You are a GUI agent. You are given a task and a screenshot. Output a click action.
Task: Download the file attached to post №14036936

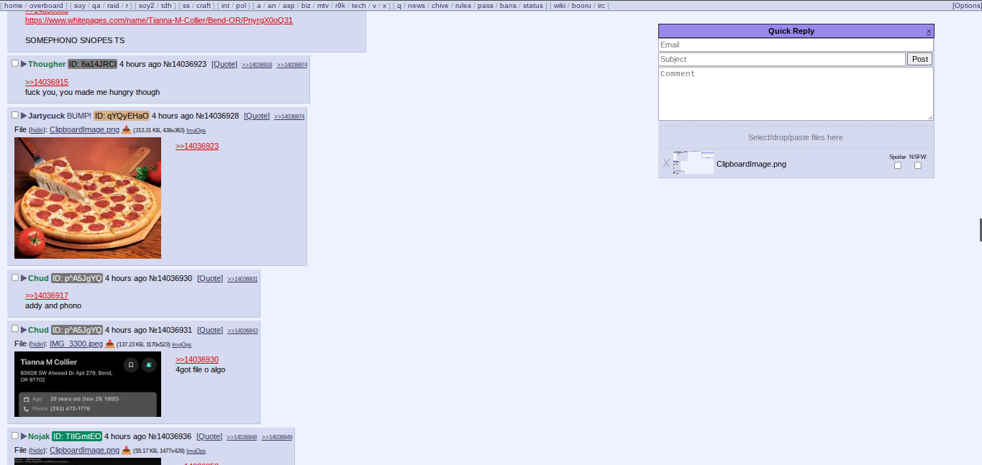tap(126, 451)
